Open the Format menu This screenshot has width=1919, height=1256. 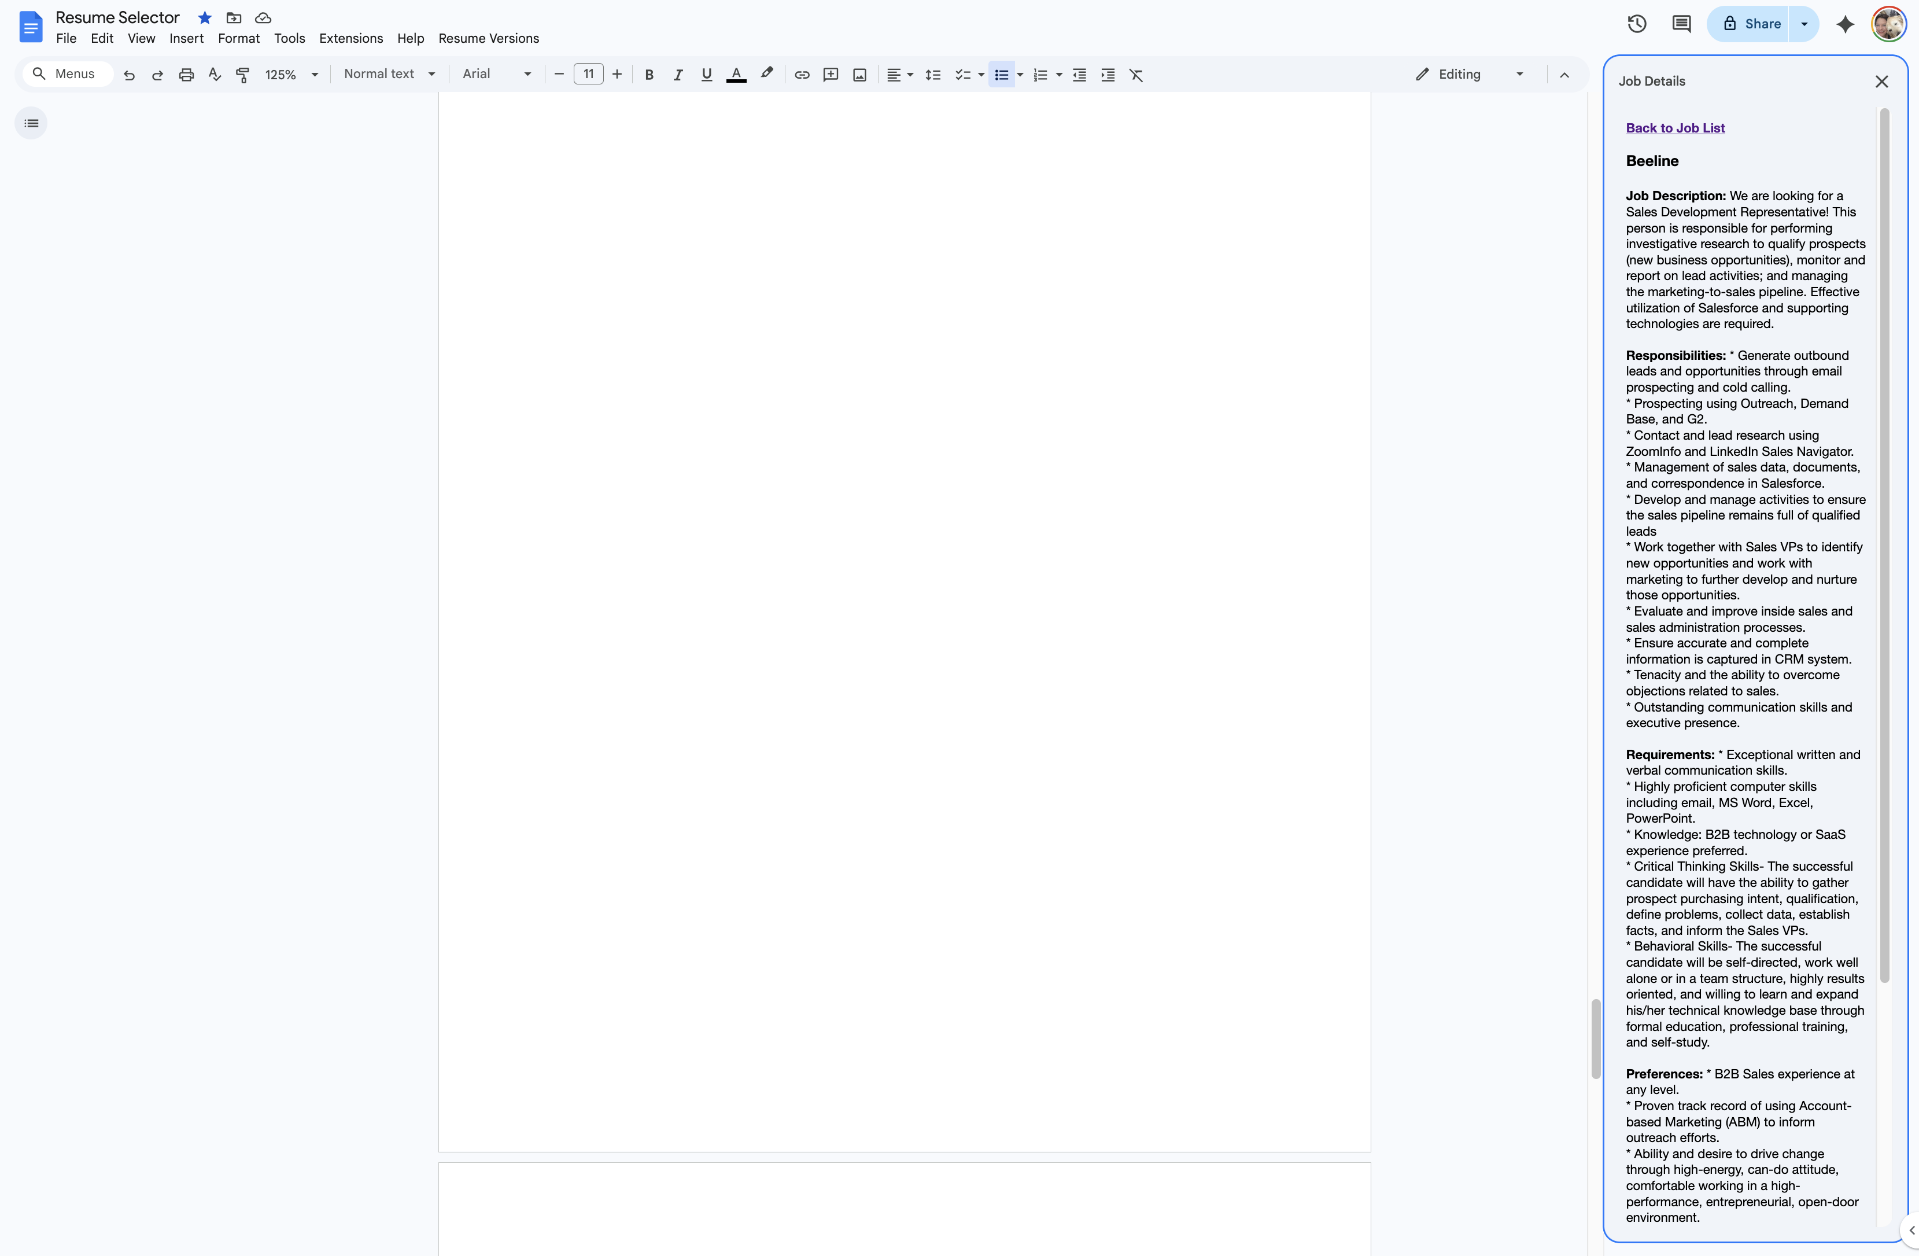click(x=239, y=38)
